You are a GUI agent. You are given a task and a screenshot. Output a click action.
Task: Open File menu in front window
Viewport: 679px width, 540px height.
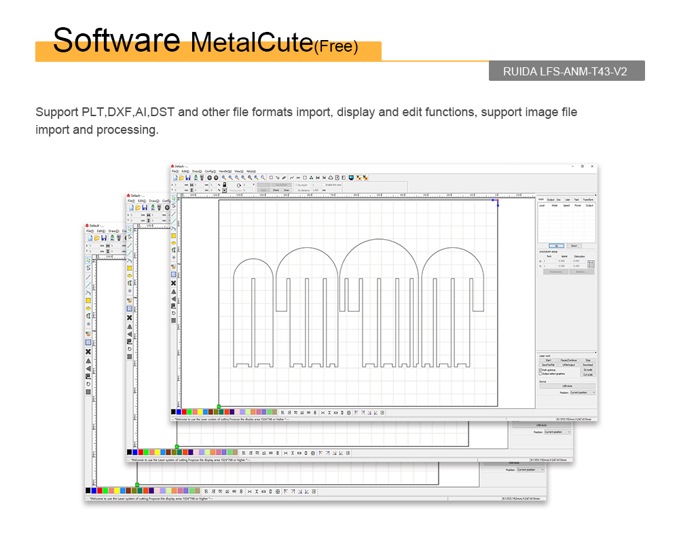pos(175,171)
